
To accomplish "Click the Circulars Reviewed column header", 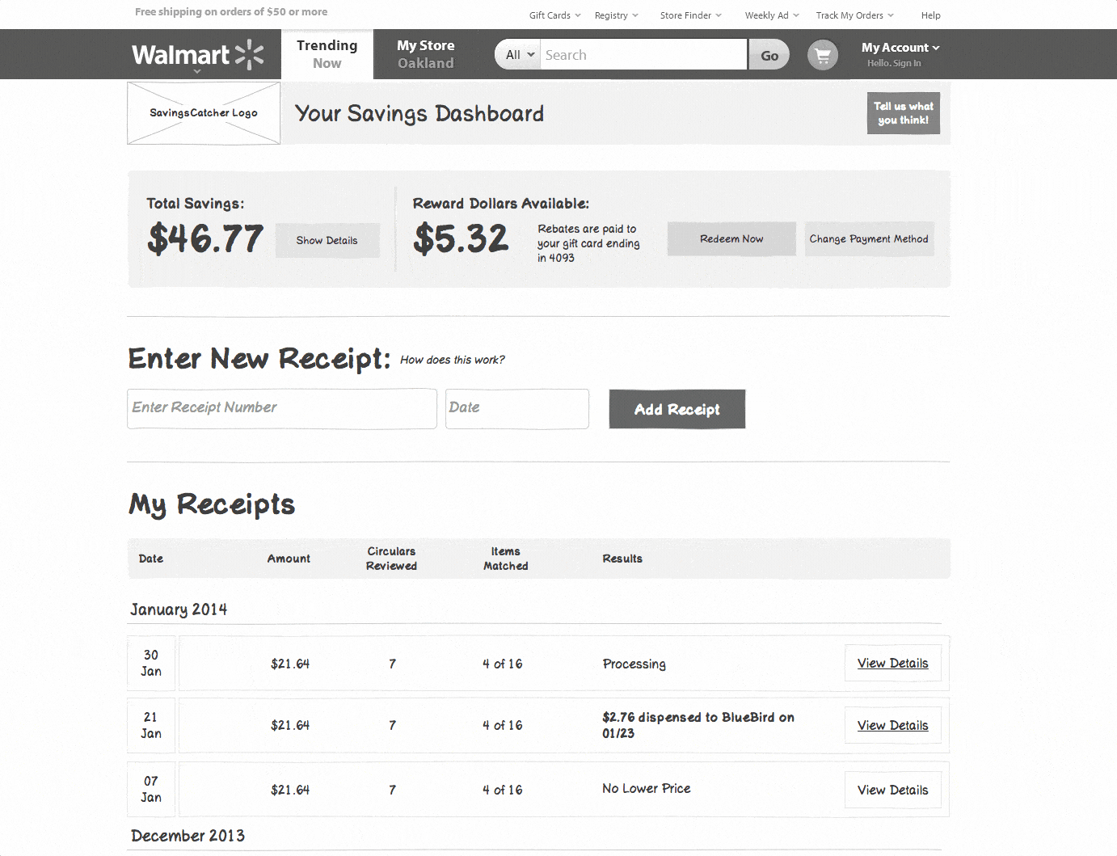I will [391, 559].
